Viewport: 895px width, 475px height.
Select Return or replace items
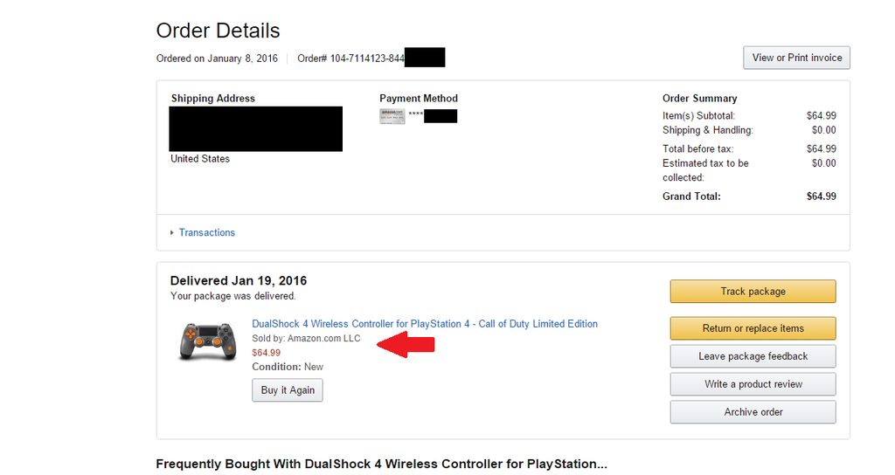pos(753,328)
